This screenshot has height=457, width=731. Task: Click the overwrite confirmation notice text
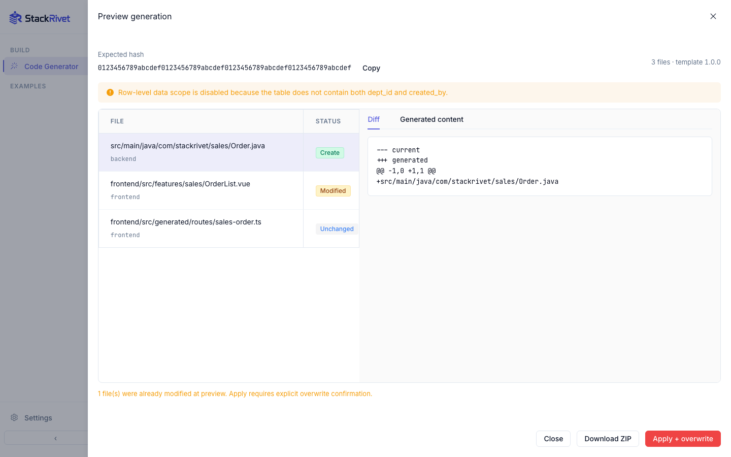(x=235, y=394)
